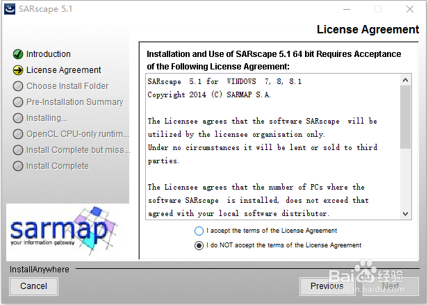This screenshot has height=305, width=428.
Task: Minimize the SARscape installer window
Action: click(x=347, y=9)
